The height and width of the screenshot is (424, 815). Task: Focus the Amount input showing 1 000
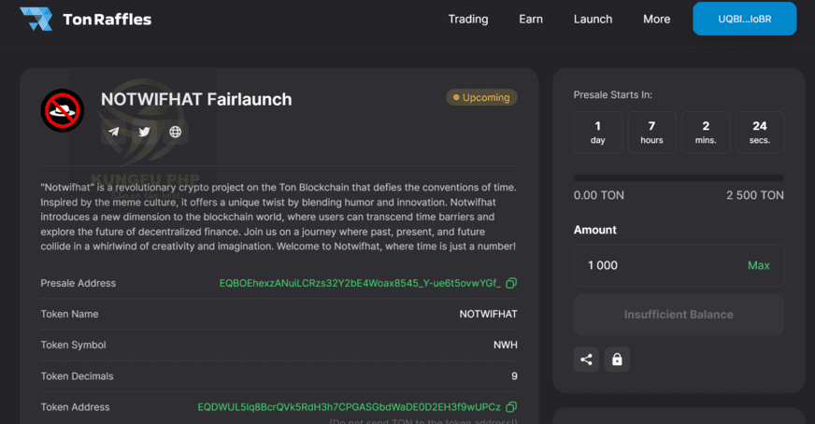point(679,265)
